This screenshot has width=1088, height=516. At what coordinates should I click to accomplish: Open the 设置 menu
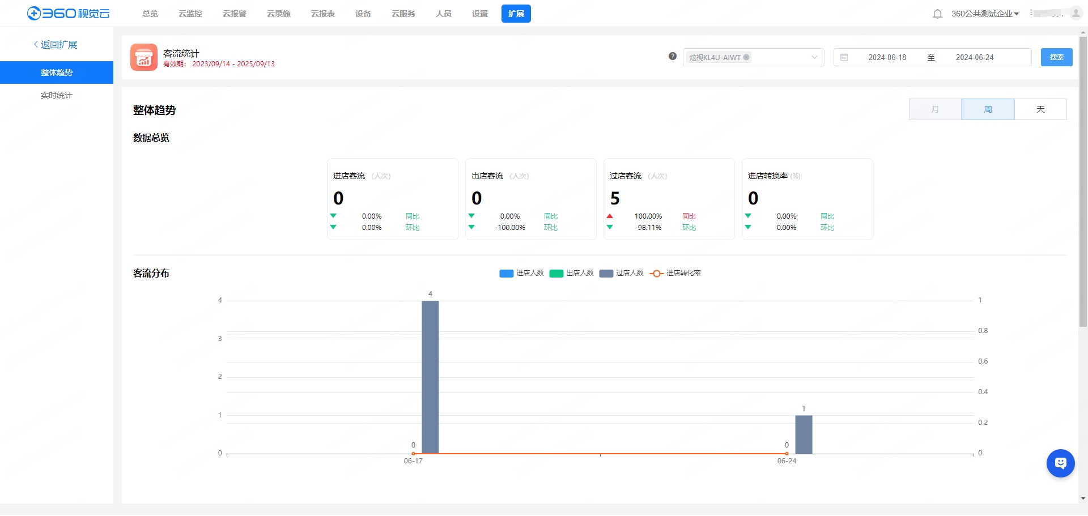click(x=480, y=14)
